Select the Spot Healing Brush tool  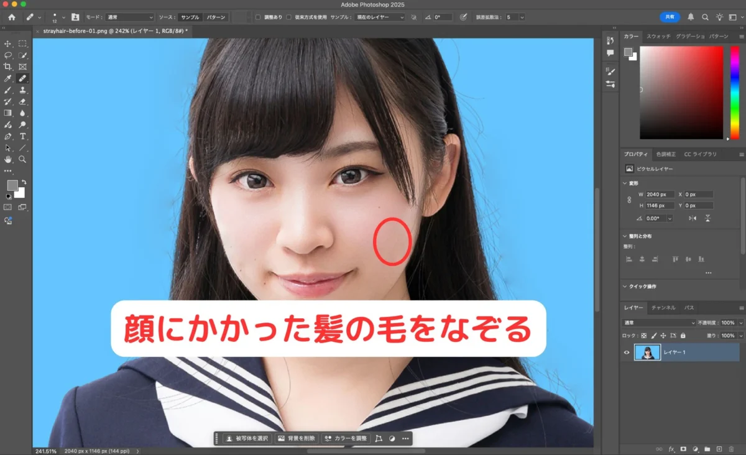pyautogui.click(x=22, y=79)
